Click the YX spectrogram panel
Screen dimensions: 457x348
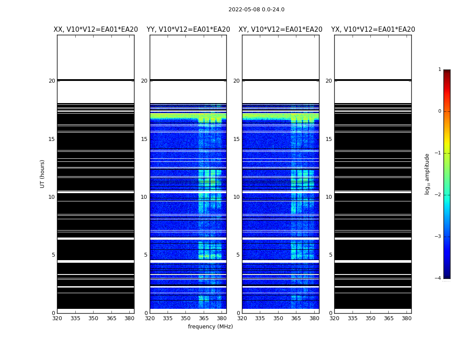coord(373,174)
